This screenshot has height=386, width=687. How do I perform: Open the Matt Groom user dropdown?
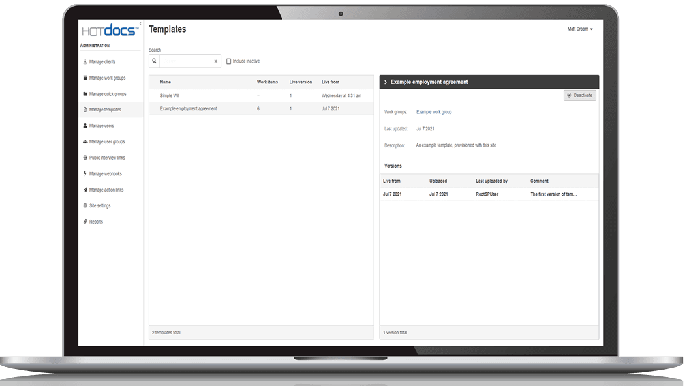coord(580,29)
